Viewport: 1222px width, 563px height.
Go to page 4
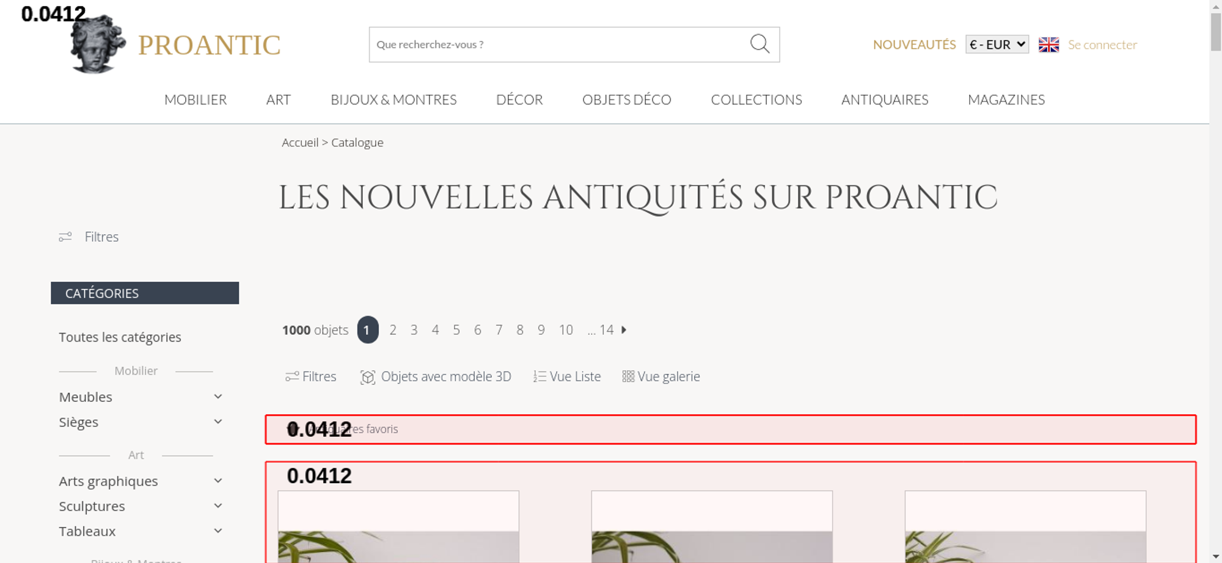[x=435, y=330]
